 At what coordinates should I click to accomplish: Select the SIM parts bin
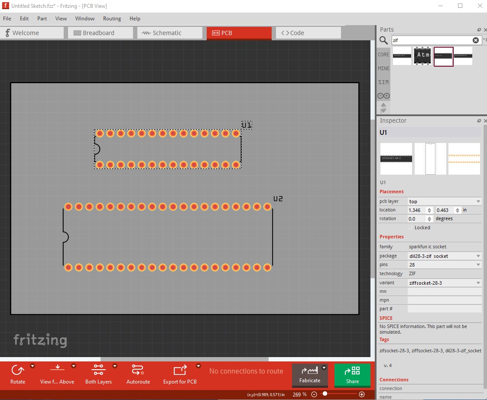point(383,82)
